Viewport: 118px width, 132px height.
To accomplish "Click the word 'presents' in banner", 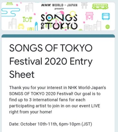I will pyautogui.click(x=59, y=9).
